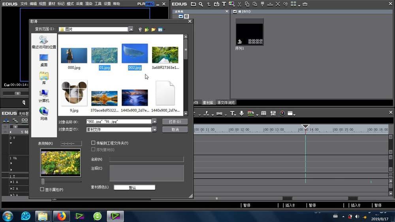Enable the 传输到工程文件夹 checkbox
The width and height of the screenshot is (395, 222).
click(93, 143)
